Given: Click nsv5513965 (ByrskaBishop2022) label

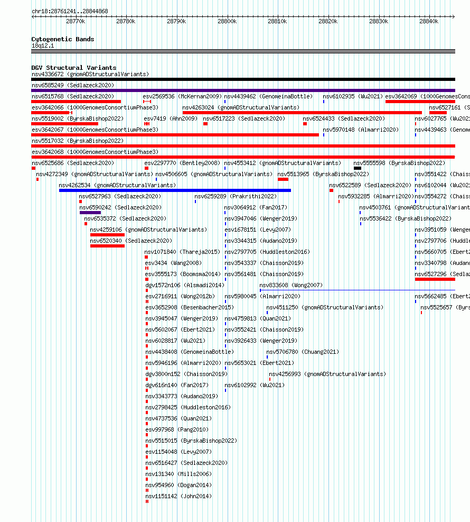Looking at the screenshot, I should (323, 174).
